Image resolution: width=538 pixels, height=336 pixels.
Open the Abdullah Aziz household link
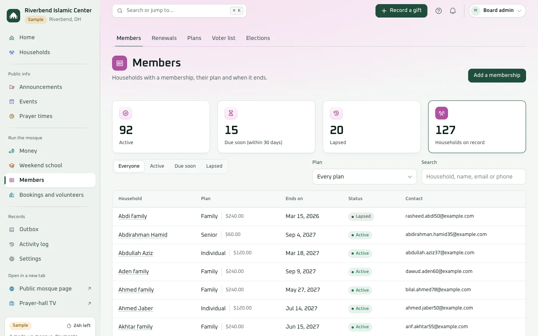point(136,253)
